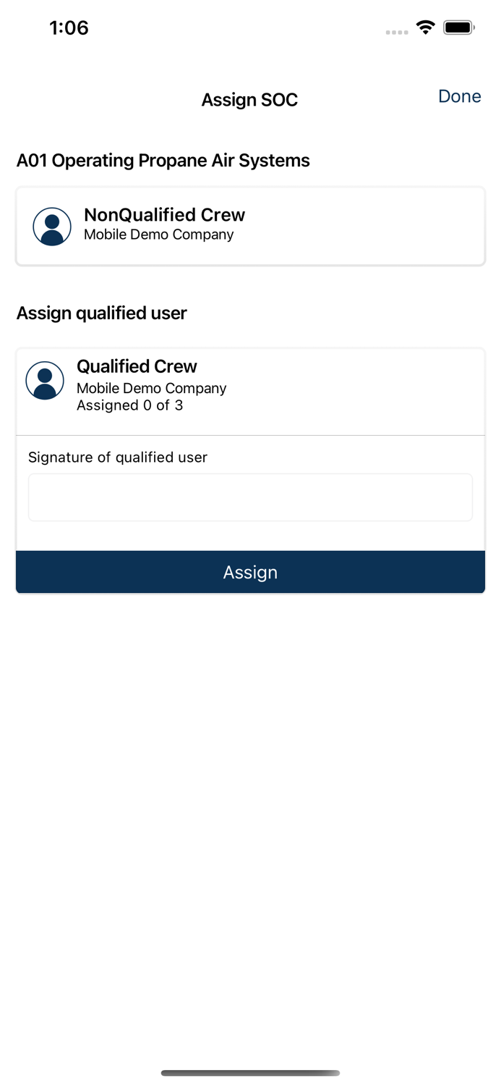Click the Qualified Crew avatar icon
The image size is (501, 1086).
(45, 379)
